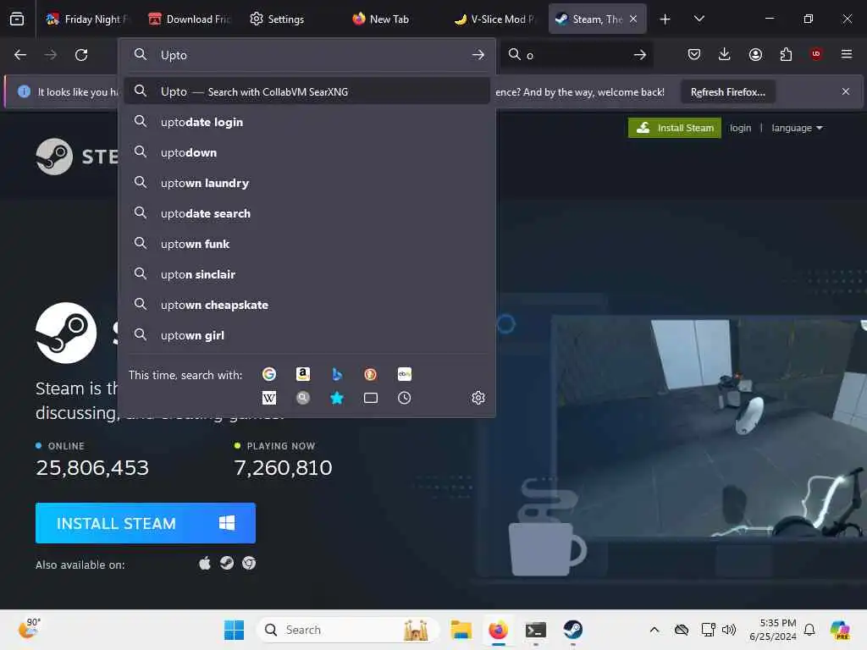Click the green Install Steam header button
This screenshot has width=867, height=650.
[675, 128]
